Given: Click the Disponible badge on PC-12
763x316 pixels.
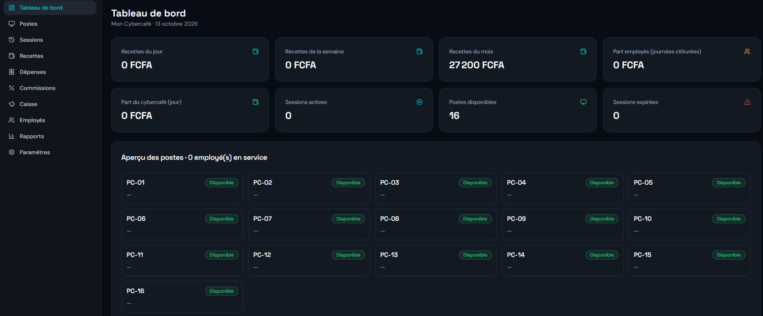Looking at the screenshot, I should point(348,255).
